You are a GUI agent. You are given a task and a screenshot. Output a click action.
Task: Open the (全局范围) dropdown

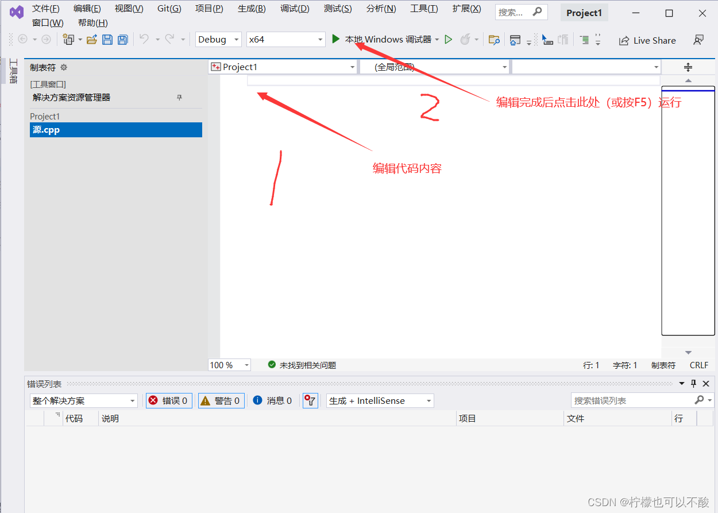point(435,67)
